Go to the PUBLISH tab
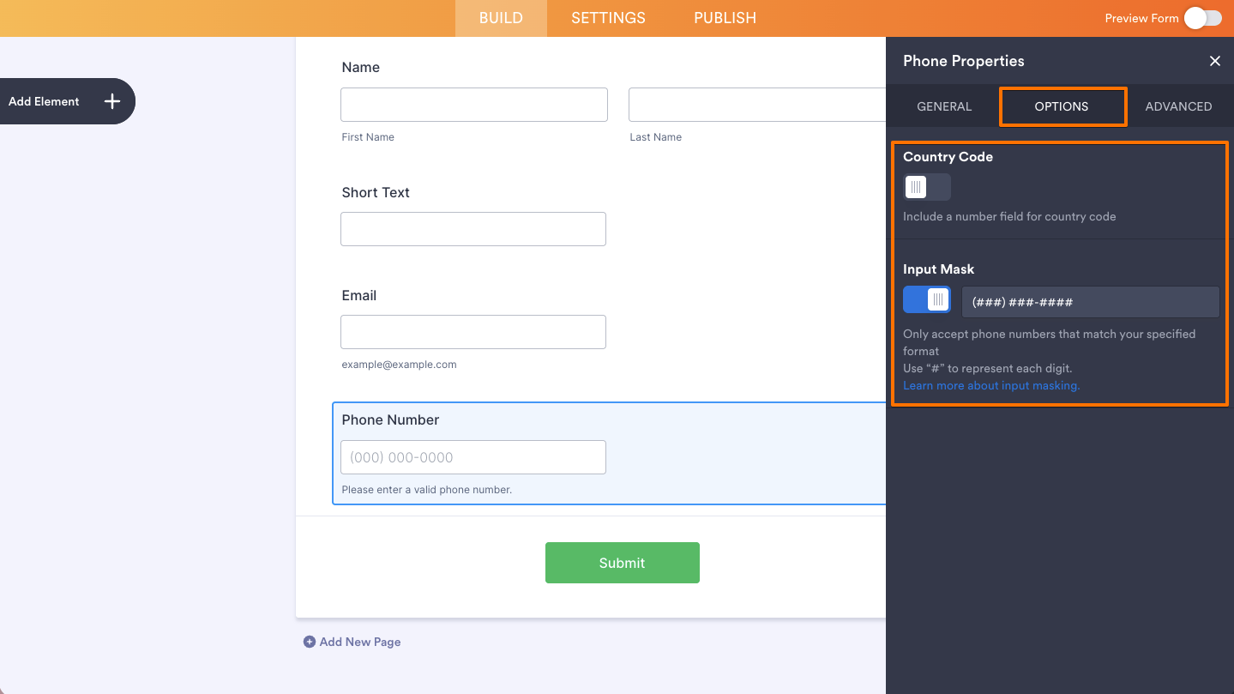Screen dimensions: 1234x694 point(725,18)
